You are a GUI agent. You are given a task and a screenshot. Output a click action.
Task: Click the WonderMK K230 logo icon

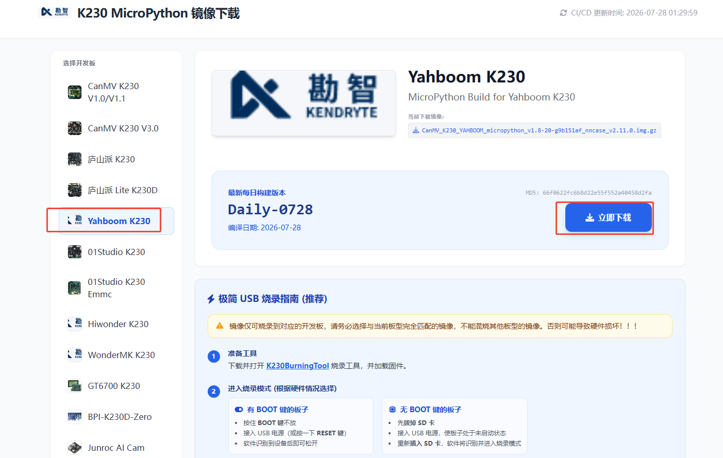[x=75, y=355]
